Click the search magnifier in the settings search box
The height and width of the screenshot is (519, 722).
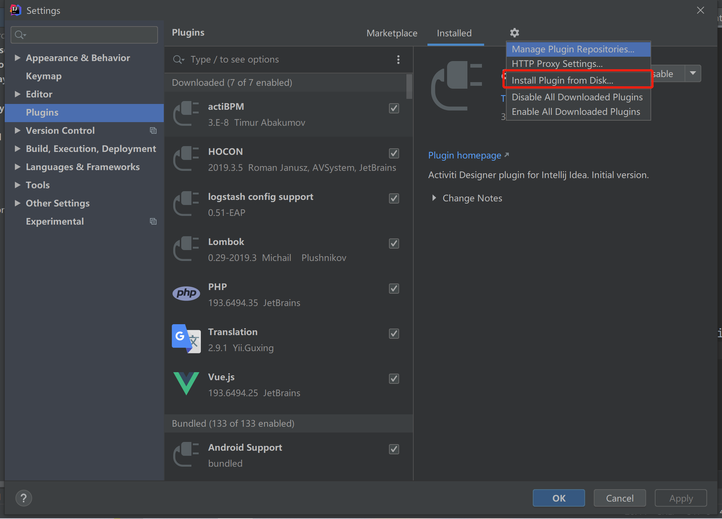20,35
